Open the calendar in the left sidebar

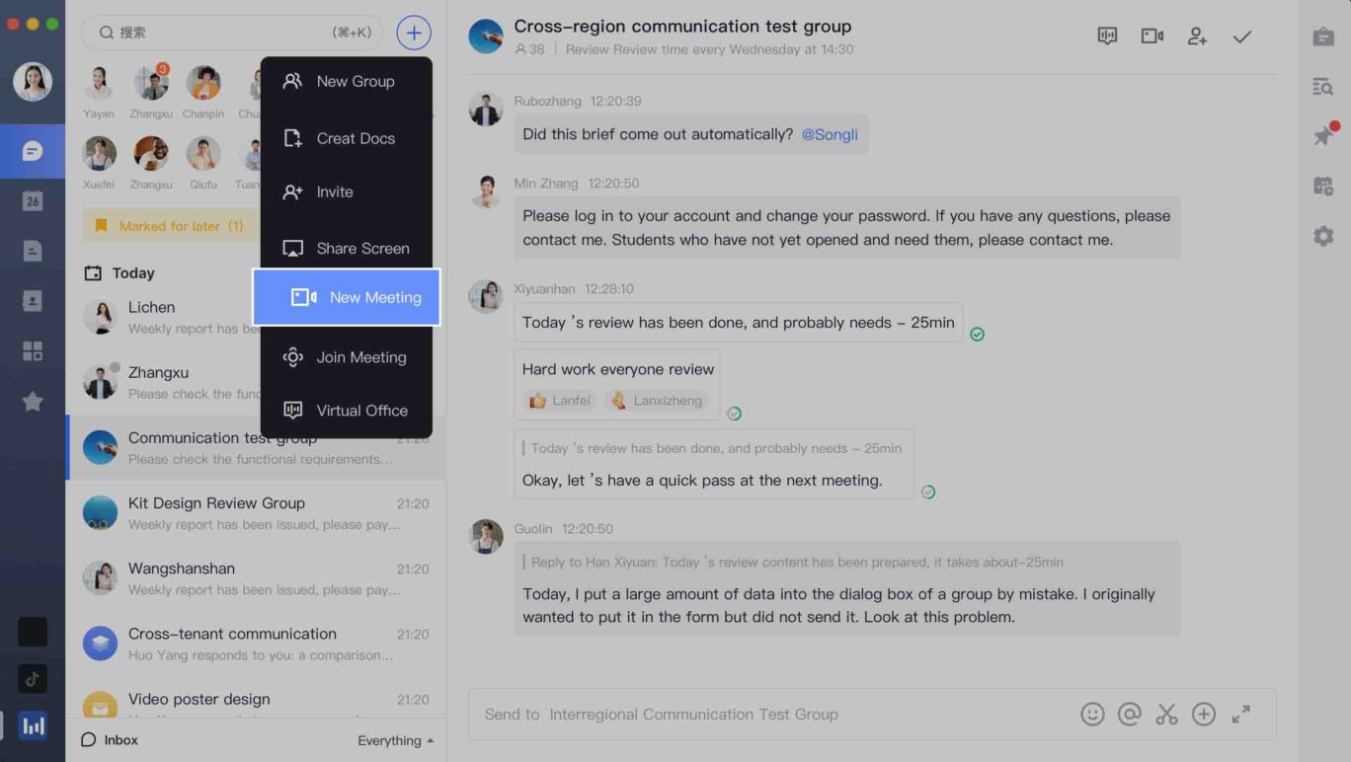pos(33,201)
